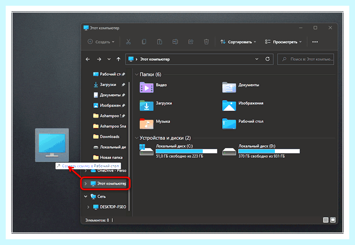
Task: Select Документы in the sidebar
Action: coord(109,95)
